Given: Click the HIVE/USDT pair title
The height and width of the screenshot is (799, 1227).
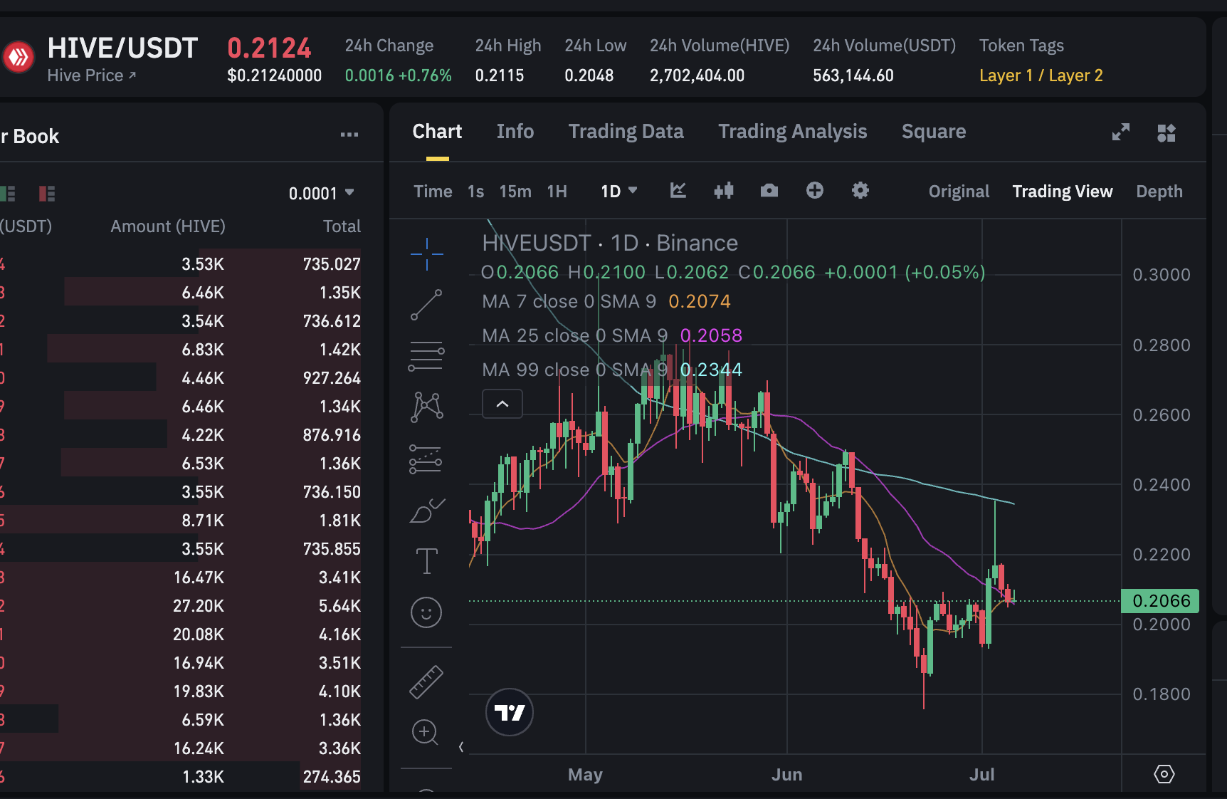Looking at the screenshot, I should 122,48.
